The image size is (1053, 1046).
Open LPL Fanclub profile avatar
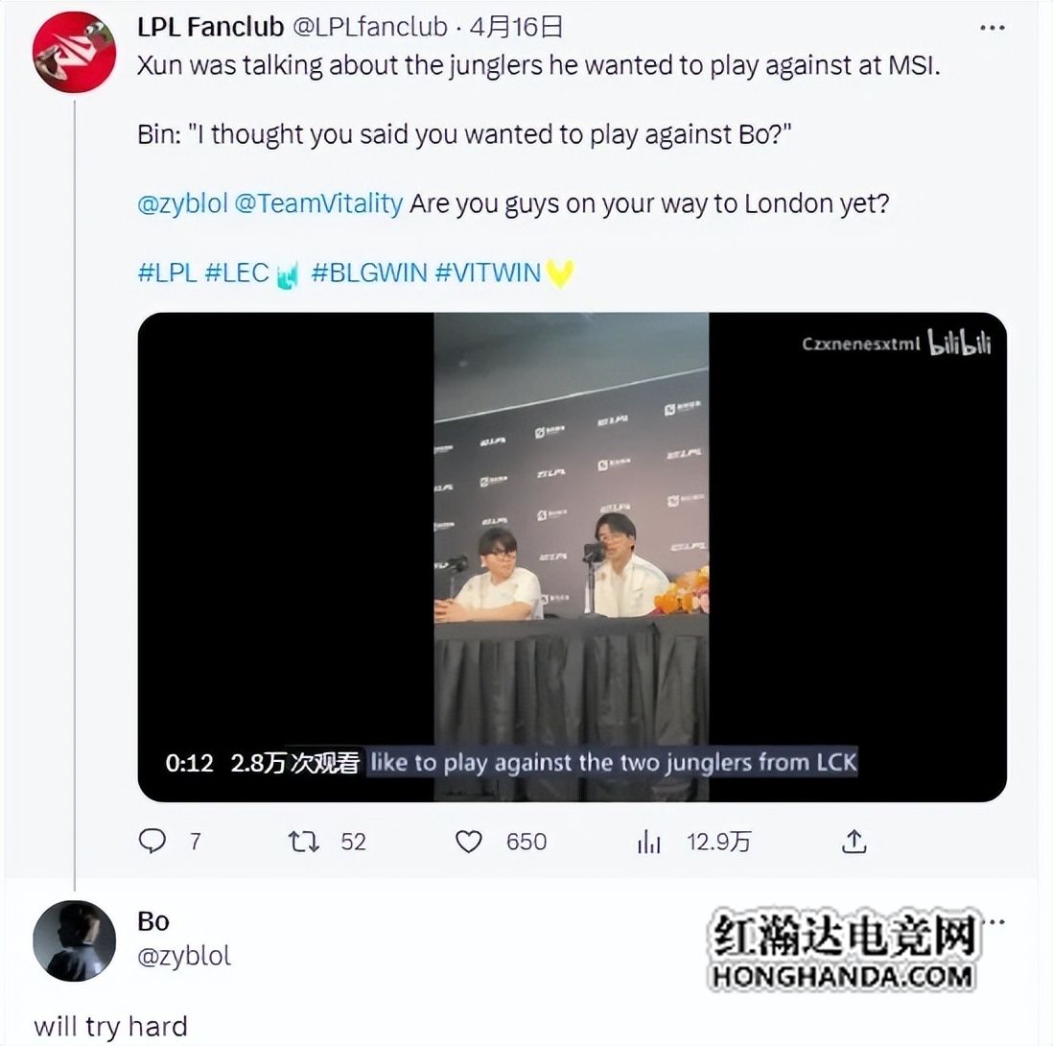pyautogui.click(x=74, y=53)
